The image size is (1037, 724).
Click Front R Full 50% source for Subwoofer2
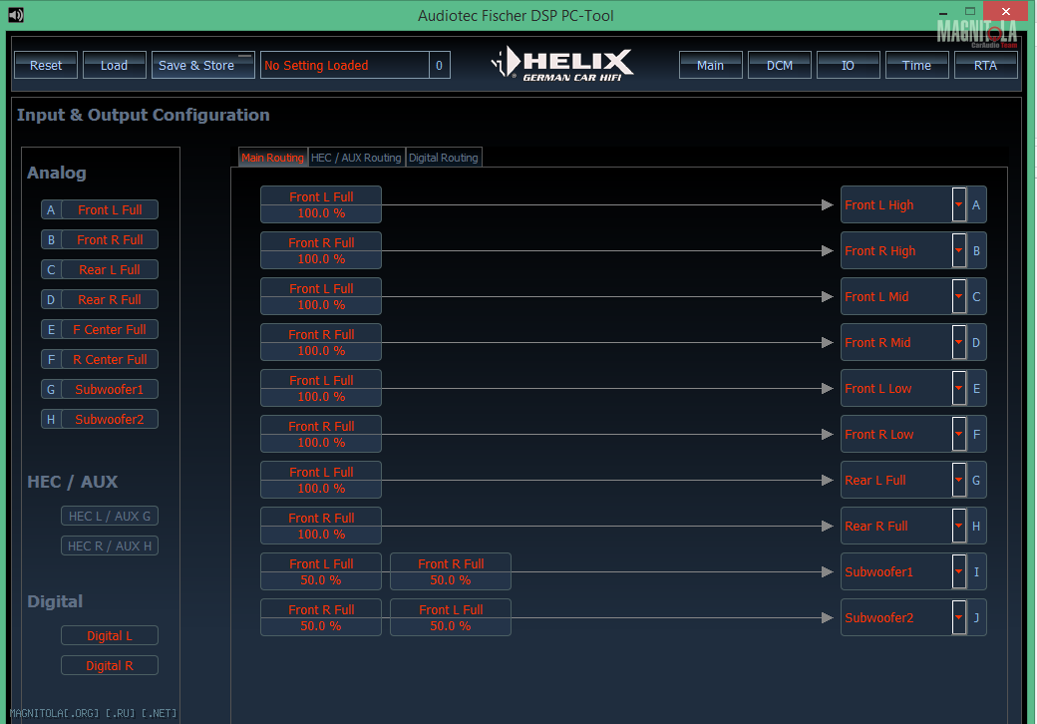321,617
